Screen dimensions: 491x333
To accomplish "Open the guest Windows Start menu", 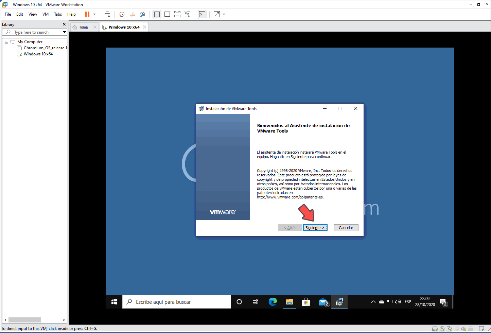I will click(x=114, y=302).
